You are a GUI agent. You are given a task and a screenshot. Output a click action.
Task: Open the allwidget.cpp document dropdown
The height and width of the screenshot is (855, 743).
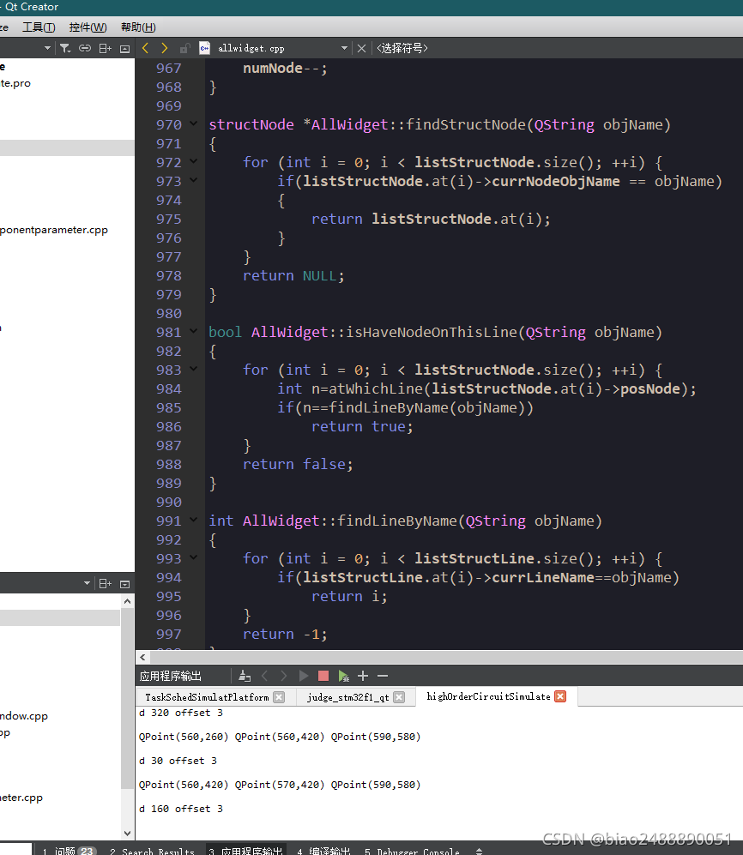click(x=344, y=48)
